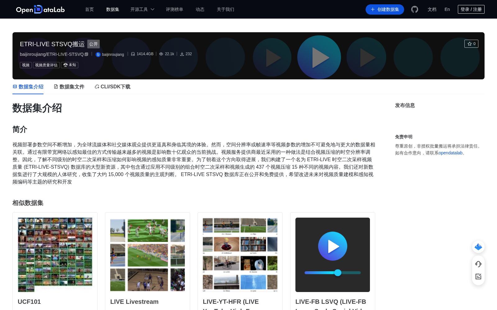
Task: Click the eye views icon 22.1k
Action: pyautogui.click(x=161, y=54)
